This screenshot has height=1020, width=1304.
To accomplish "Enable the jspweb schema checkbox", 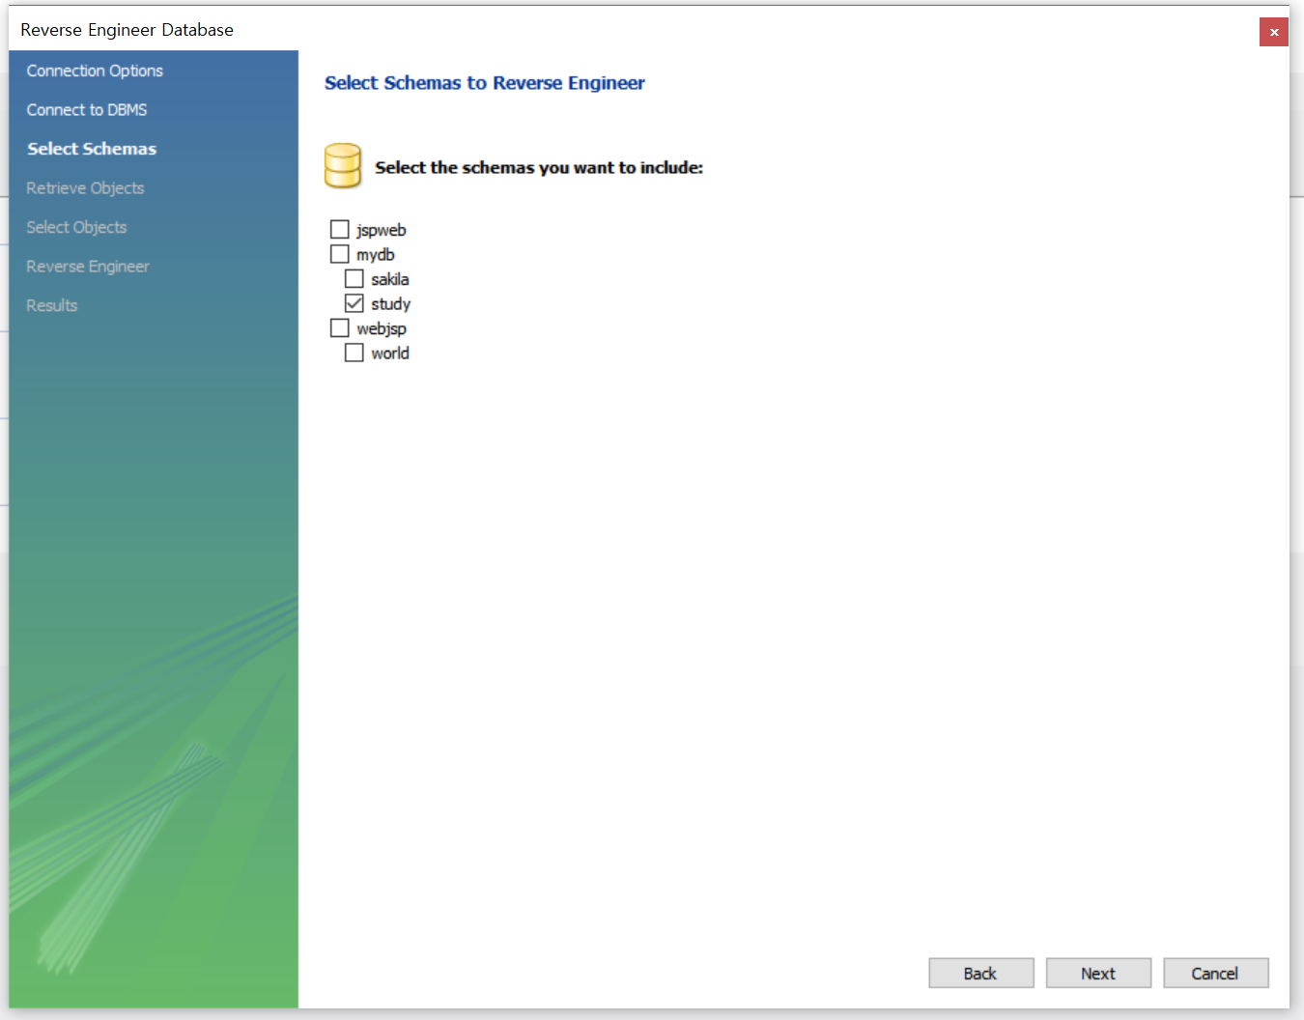I will point(339,229).
